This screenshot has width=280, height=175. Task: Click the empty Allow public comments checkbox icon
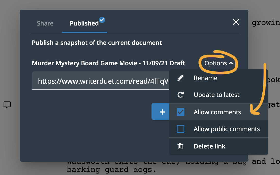[181, 129]
